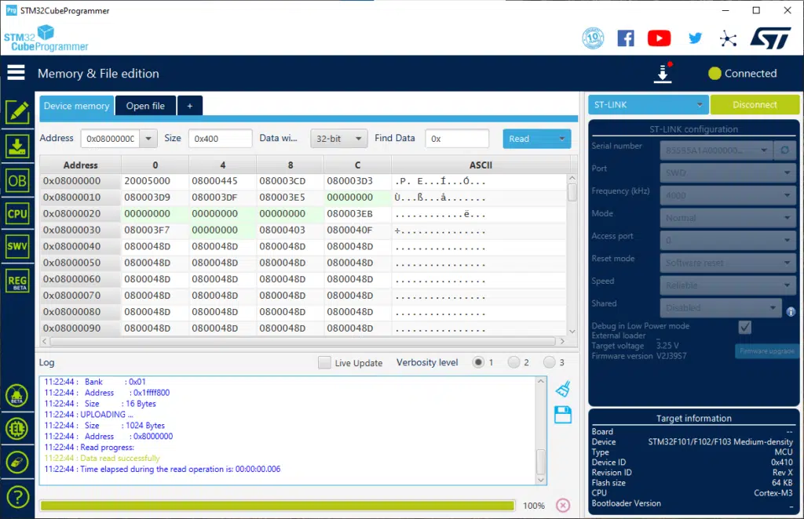Click the ASCII column header
804x519 pixels.
[481, 165]
